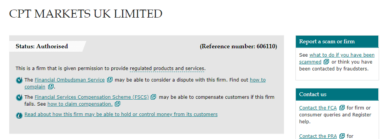The height and width of the screenshot is (139, 386).
Task: Read about how firm may hold customer money
Action: 121,114
